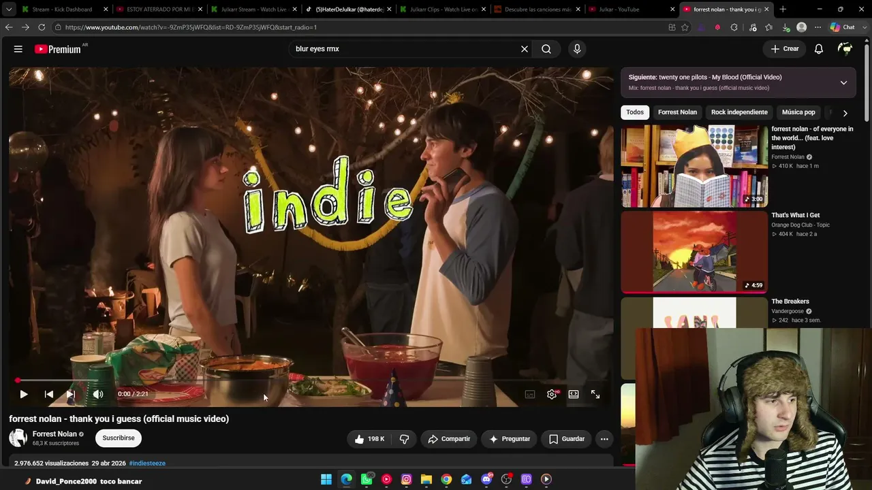This screenshot has height=490, width=872.
Task: Open Copilot Chat in the browser
Action: [x=843, y=27]
